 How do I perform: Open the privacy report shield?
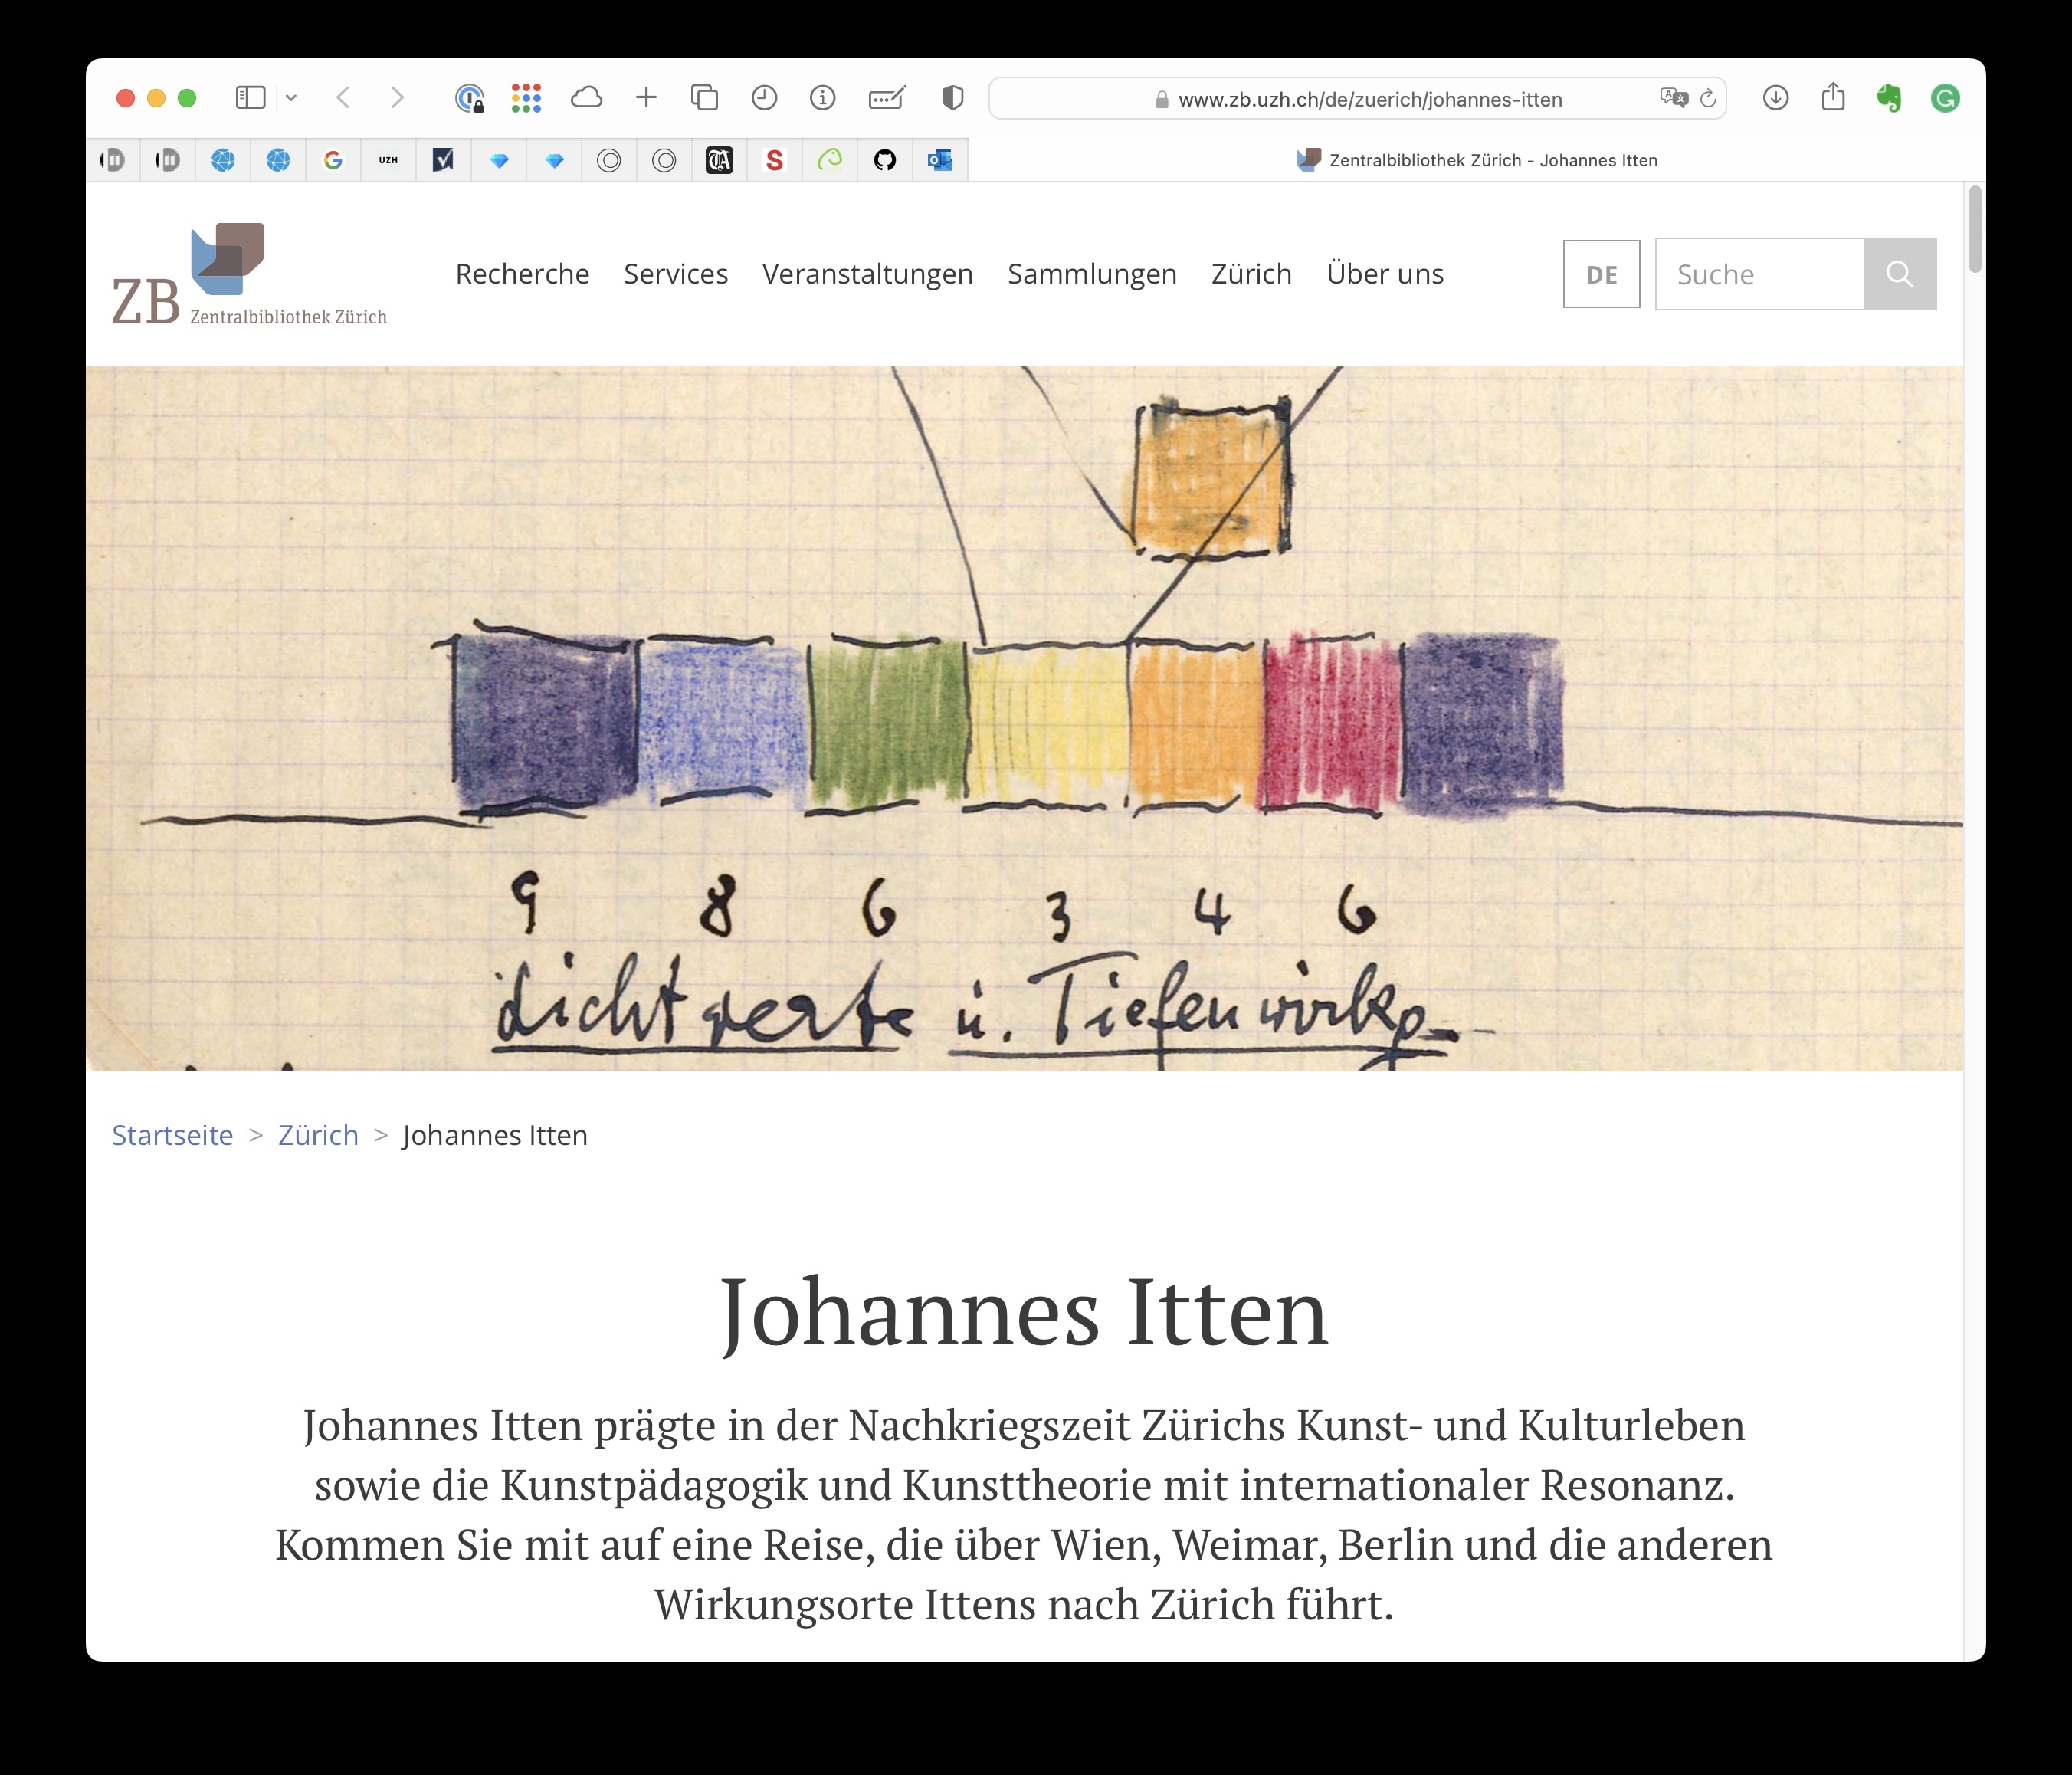(953, 98)
